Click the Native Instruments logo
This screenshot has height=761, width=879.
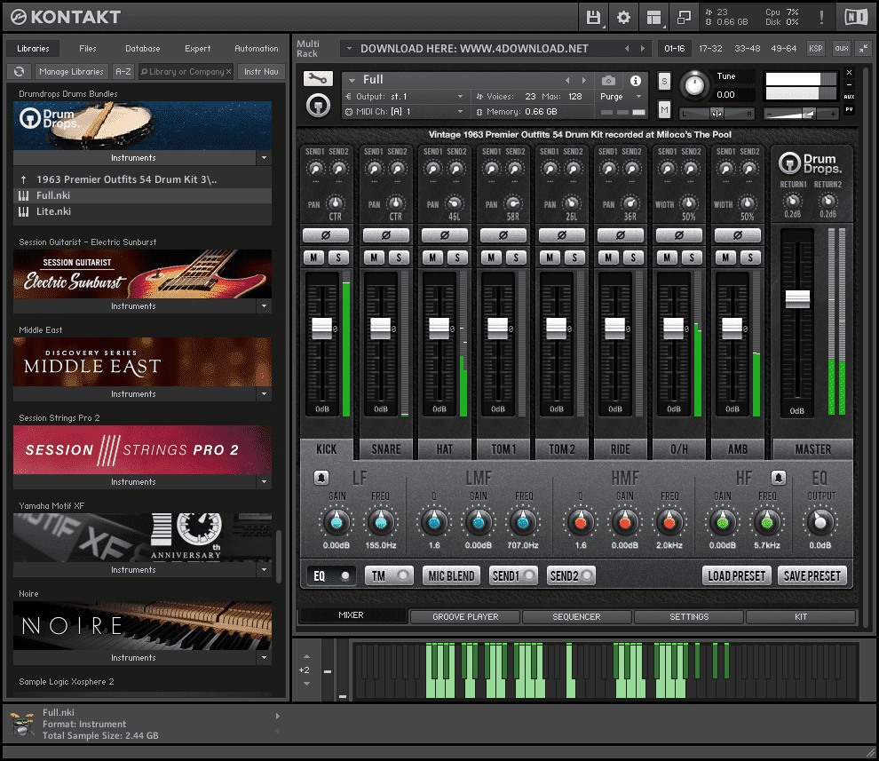click(x=856, y=18)
